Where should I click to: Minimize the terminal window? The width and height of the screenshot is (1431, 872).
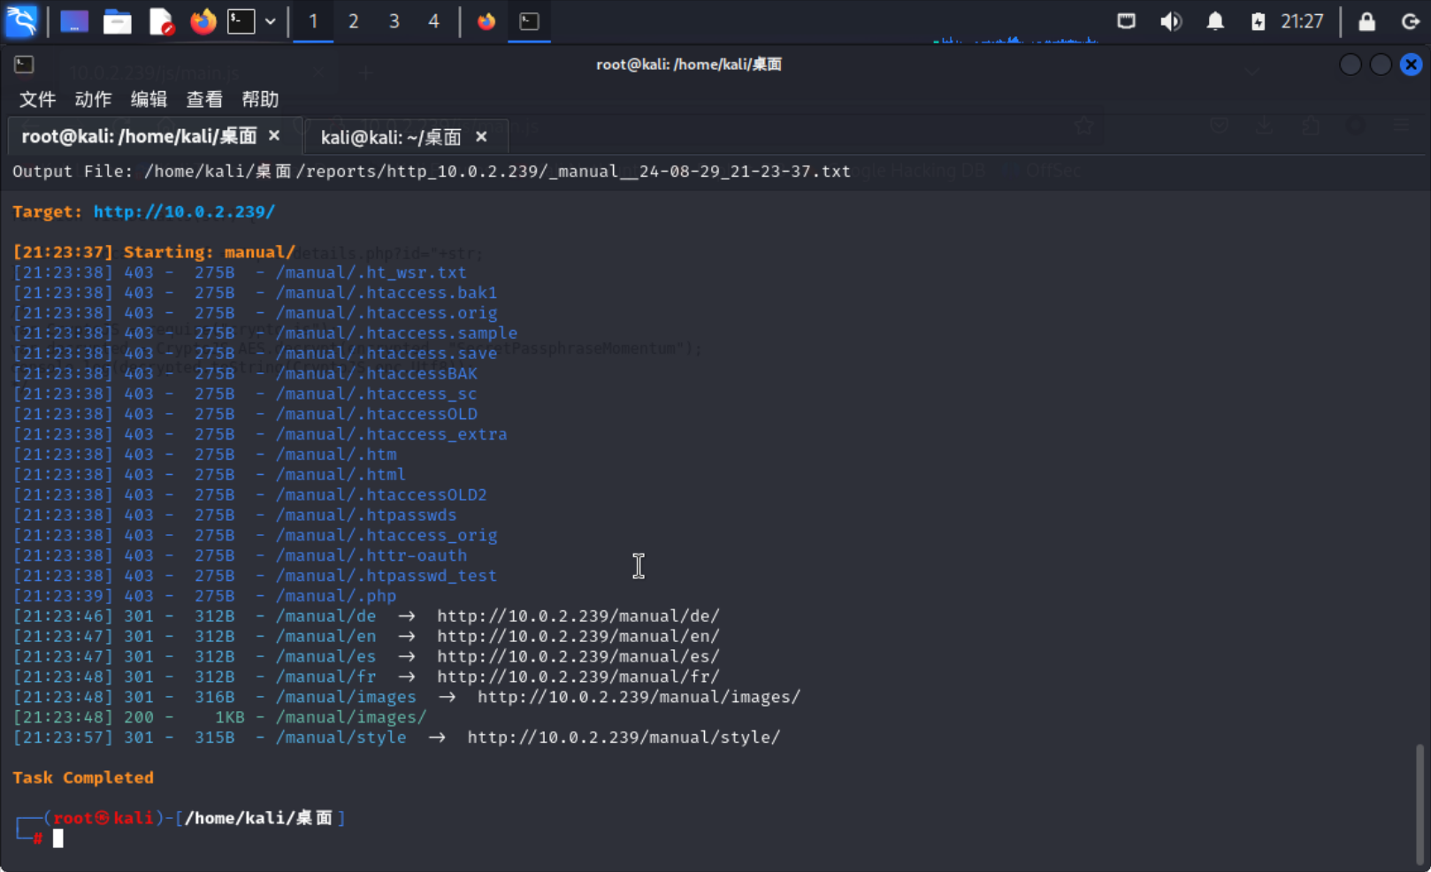1351,65
